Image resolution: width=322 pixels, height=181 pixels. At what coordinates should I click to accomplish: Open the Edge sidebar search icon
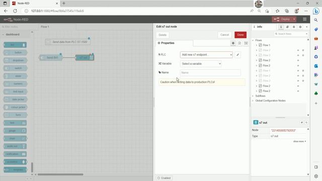tap(316, 20)
